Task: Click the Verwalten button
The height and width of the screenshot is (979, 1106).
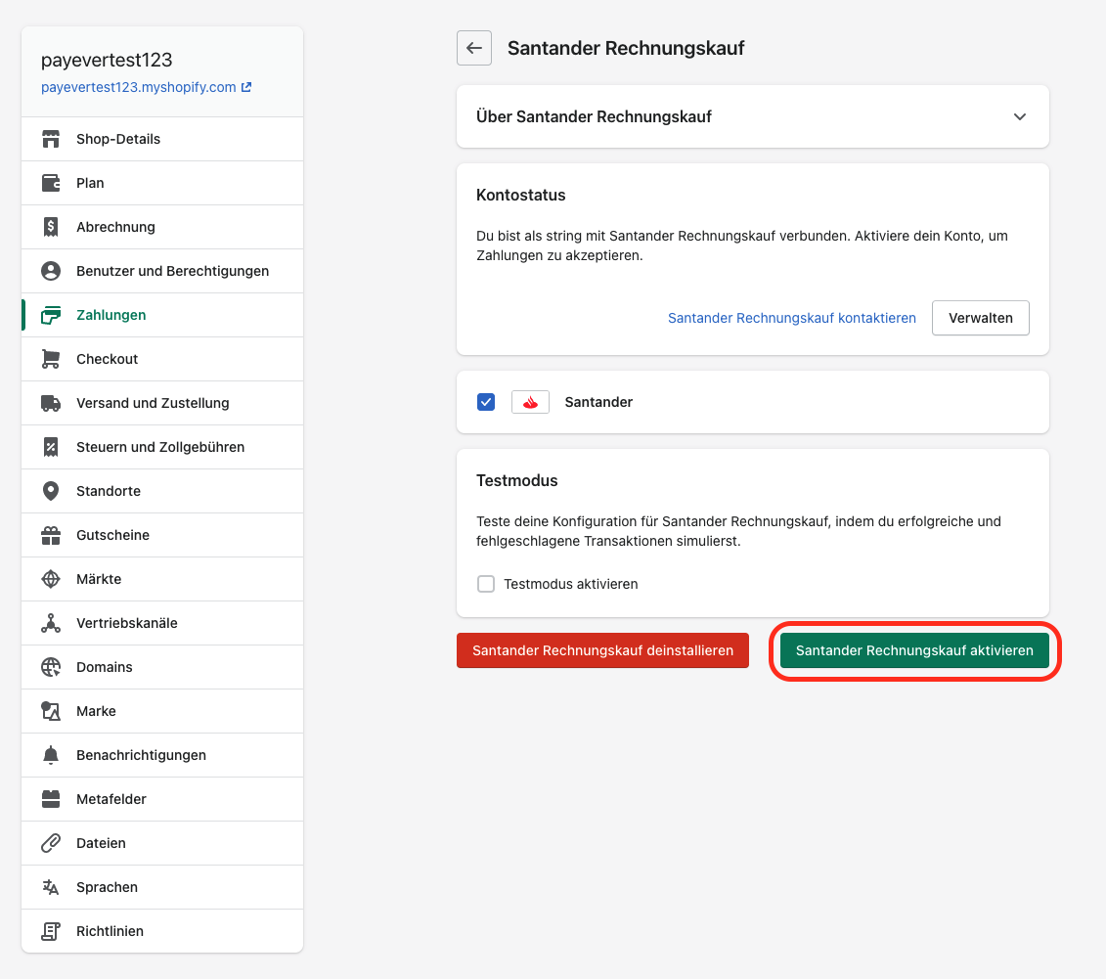Action: (981, 318)
